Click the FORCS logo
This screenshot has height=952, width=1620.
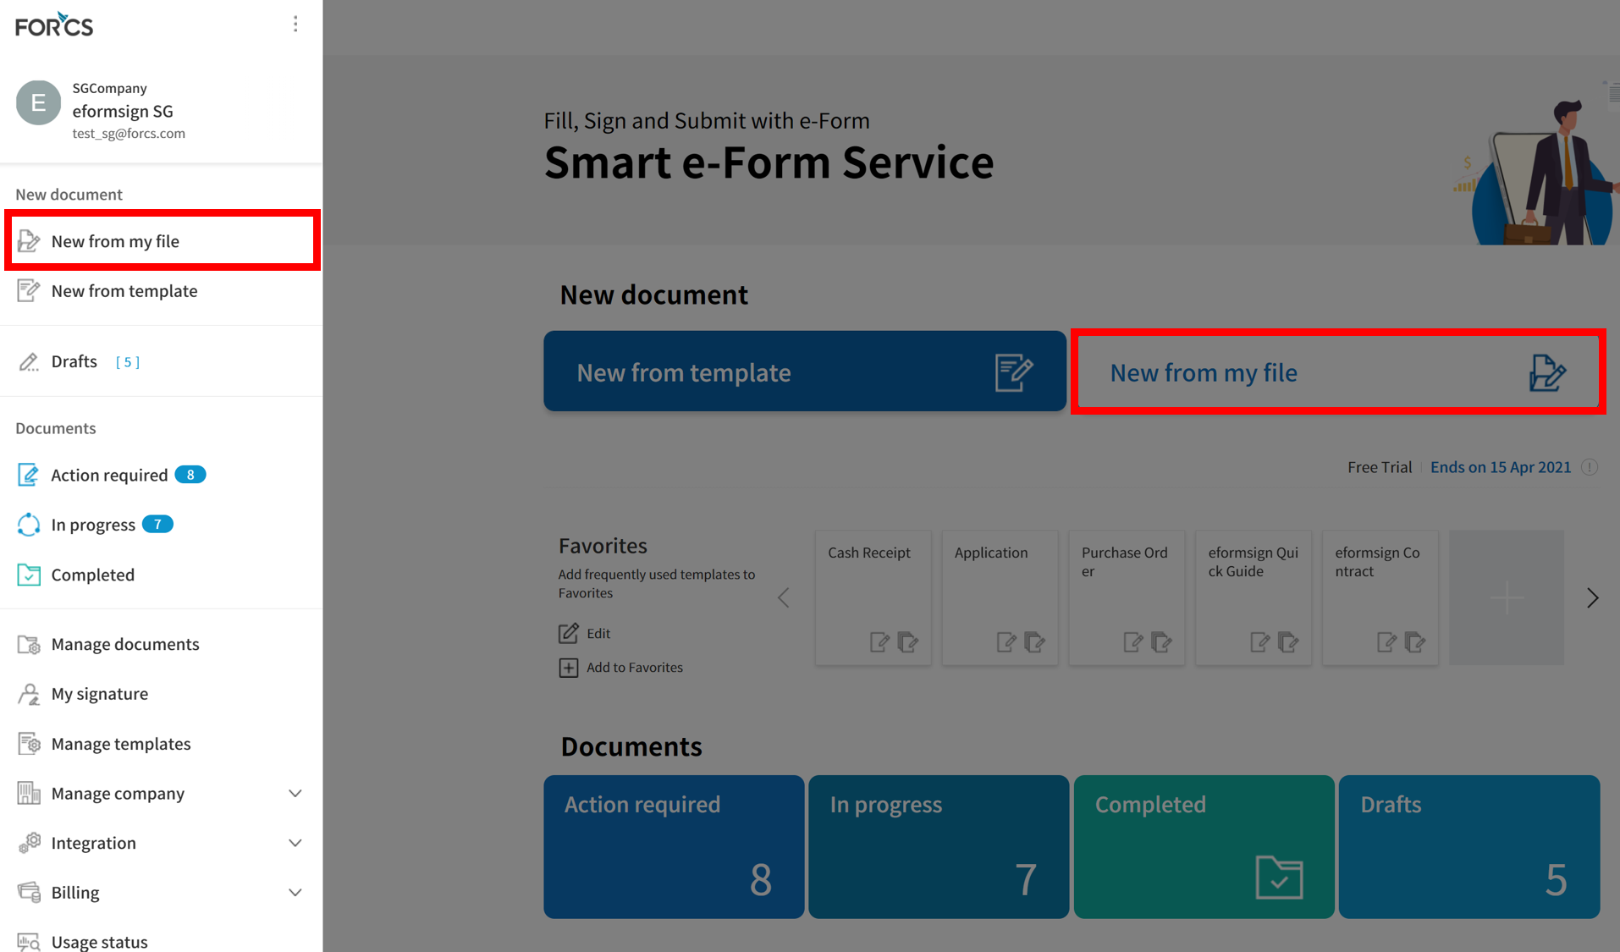[x=54, y=25]
